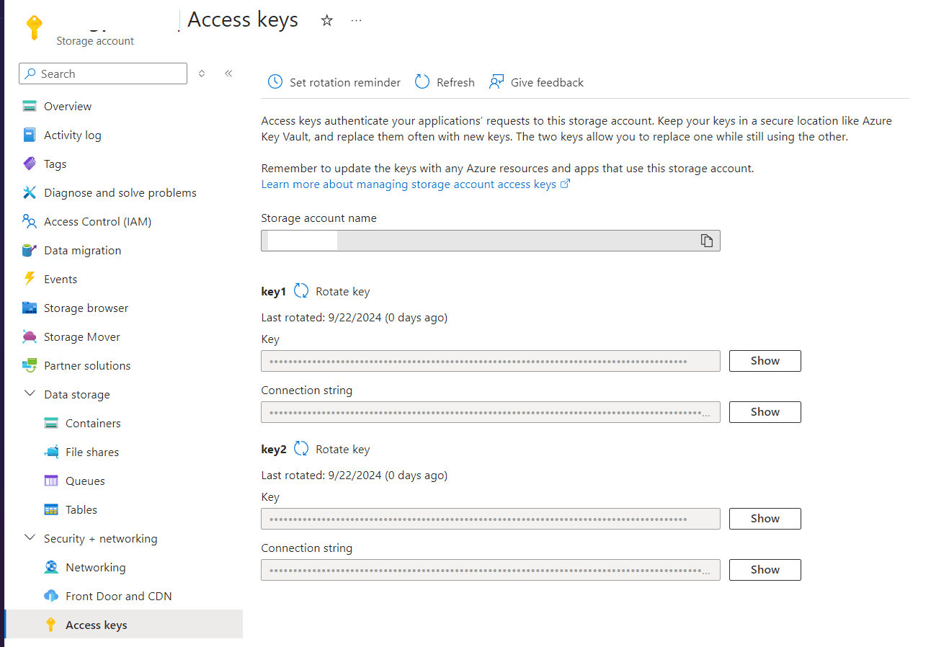936x647 pixels.
Task: Click the purple Tags icon
Action: click(x=30, y=164)
